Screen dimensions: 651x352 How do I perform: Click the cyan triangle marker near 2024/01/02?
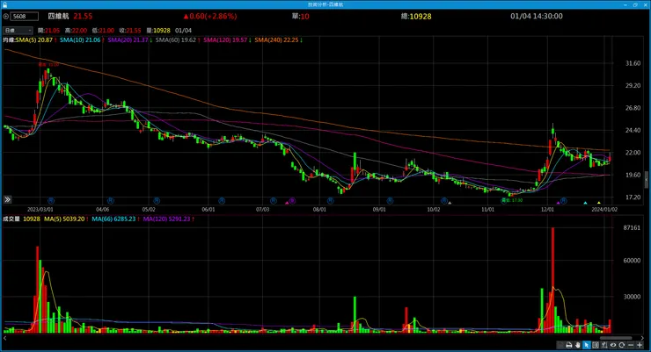(585, 203)
